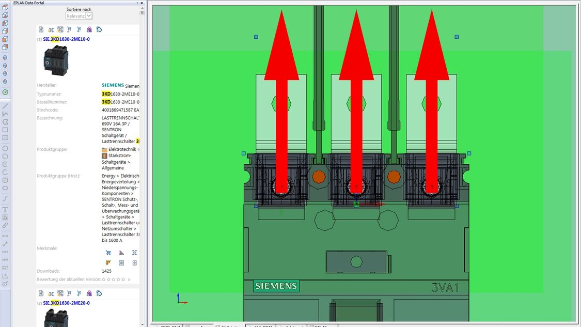Click blue tag icon for result 1
Screen dimensions: 581x327
tap(99, 29)
